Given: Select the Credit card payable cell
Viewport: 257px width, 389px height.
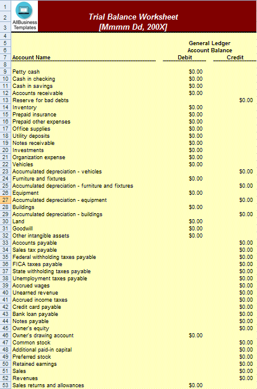Looking at the screenshot, I should pyautogui.click(x=37, y=307).
